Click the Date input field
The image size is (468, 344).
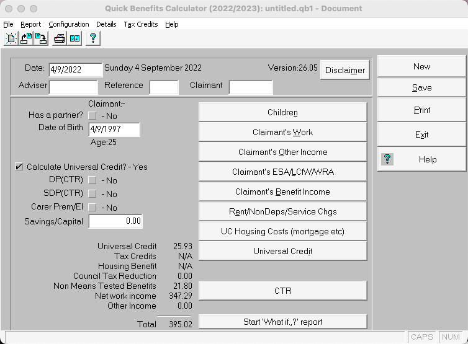(76, 70)
